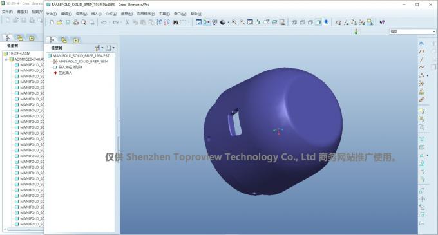Regenerate the model with the regenerate icon
The width and height of the screenshot is (438, 235).
pyautogui.click(x=159, y=23)
